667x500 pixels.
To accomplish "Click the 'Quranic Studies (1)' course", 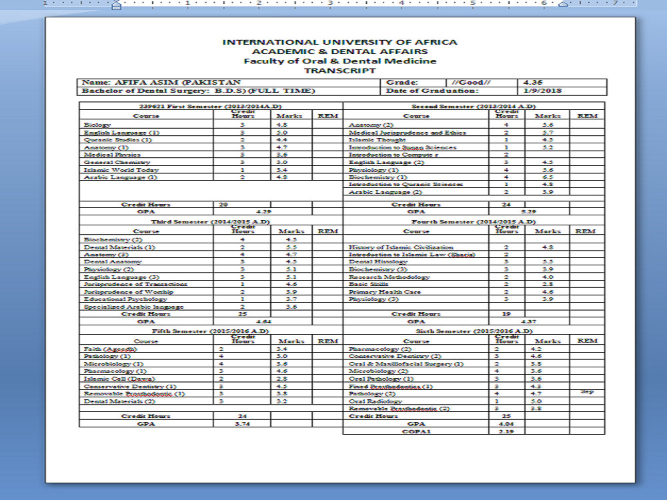I will pyautogui.click(x=118, y=140).
